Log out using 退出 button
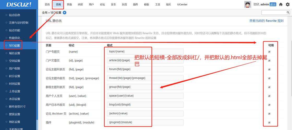 273,4
